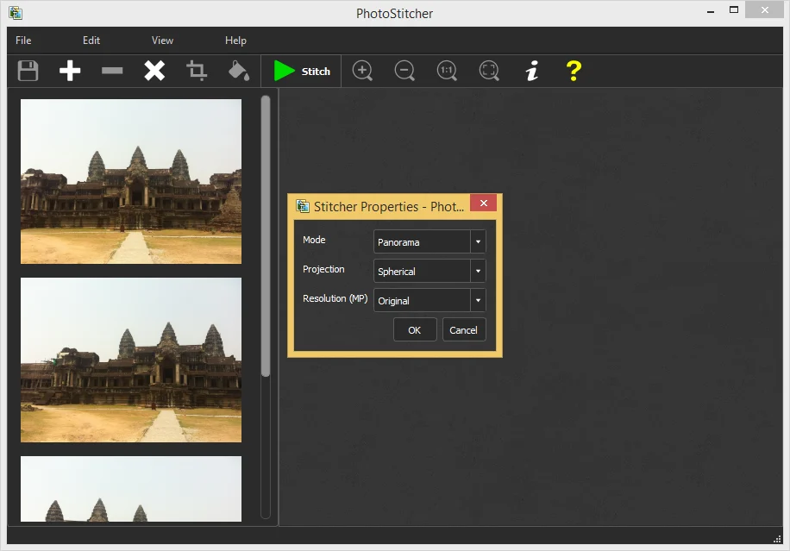Click the Zoom Out magnifier icon
This screenshot has height=551, width=790.
point(404,71)
